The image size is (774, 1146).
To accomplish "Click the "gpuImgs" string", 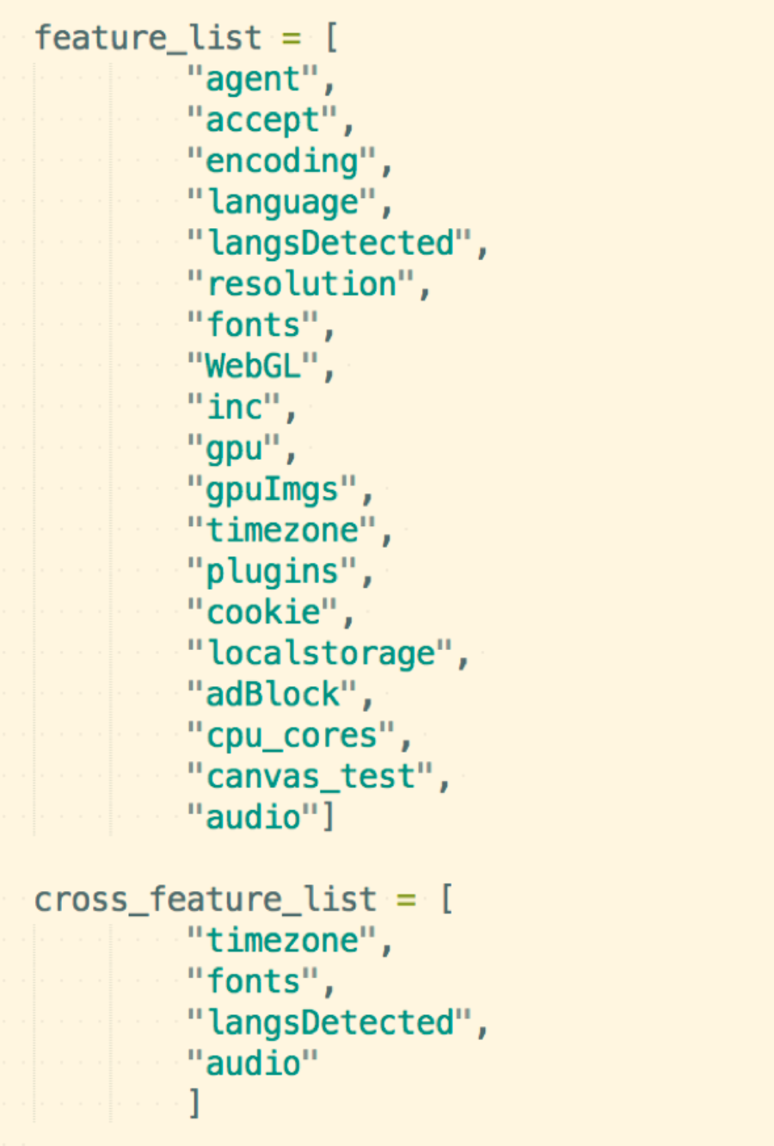I will click(273, 490).
